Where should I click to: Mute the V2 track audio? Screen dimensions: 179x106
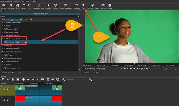pyautogui.click(x=1, y=89)
